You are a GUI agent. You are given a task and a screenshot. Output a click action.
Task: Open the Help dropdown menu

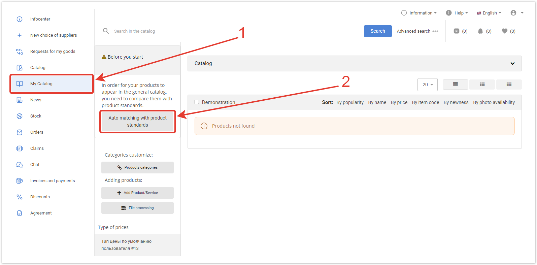pyautogui.click(x=457, y=13)
